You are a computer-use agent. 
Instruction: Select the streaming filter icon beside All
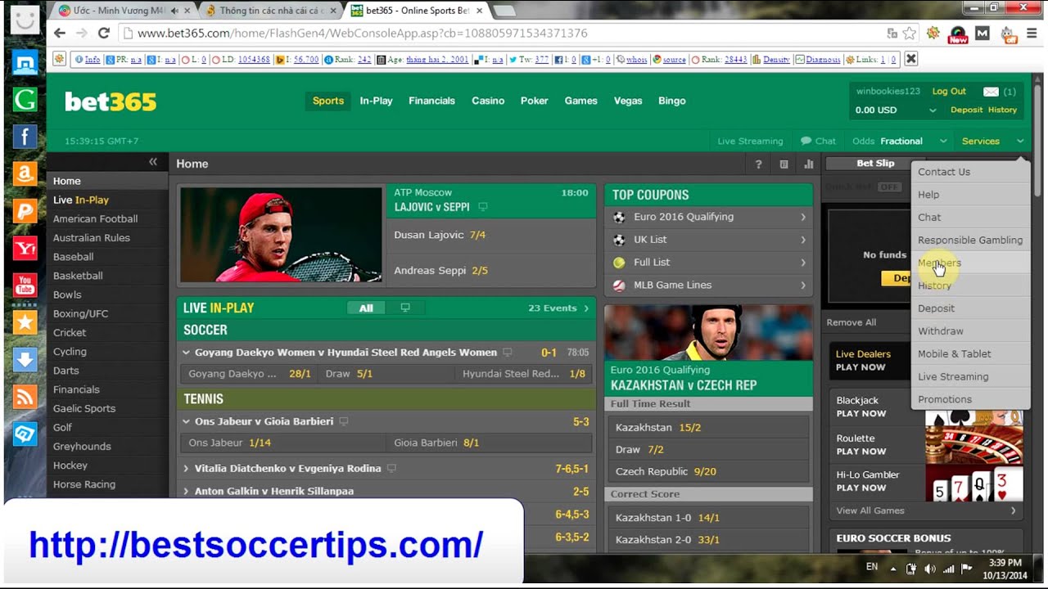click(405, 308)
